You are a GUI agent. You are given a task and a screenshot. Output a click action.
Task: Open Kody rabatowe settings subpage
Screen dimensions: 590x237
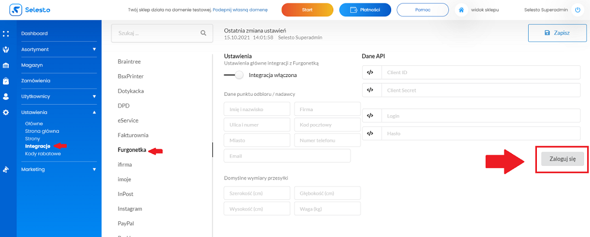coord(43,153)
